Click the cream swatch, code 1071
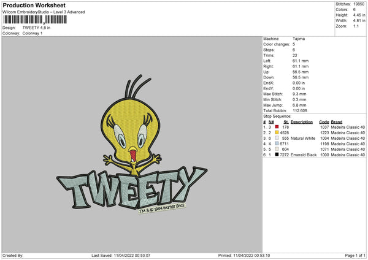The height and width of the screenshot is (260, 368). [x=277, y=149]
